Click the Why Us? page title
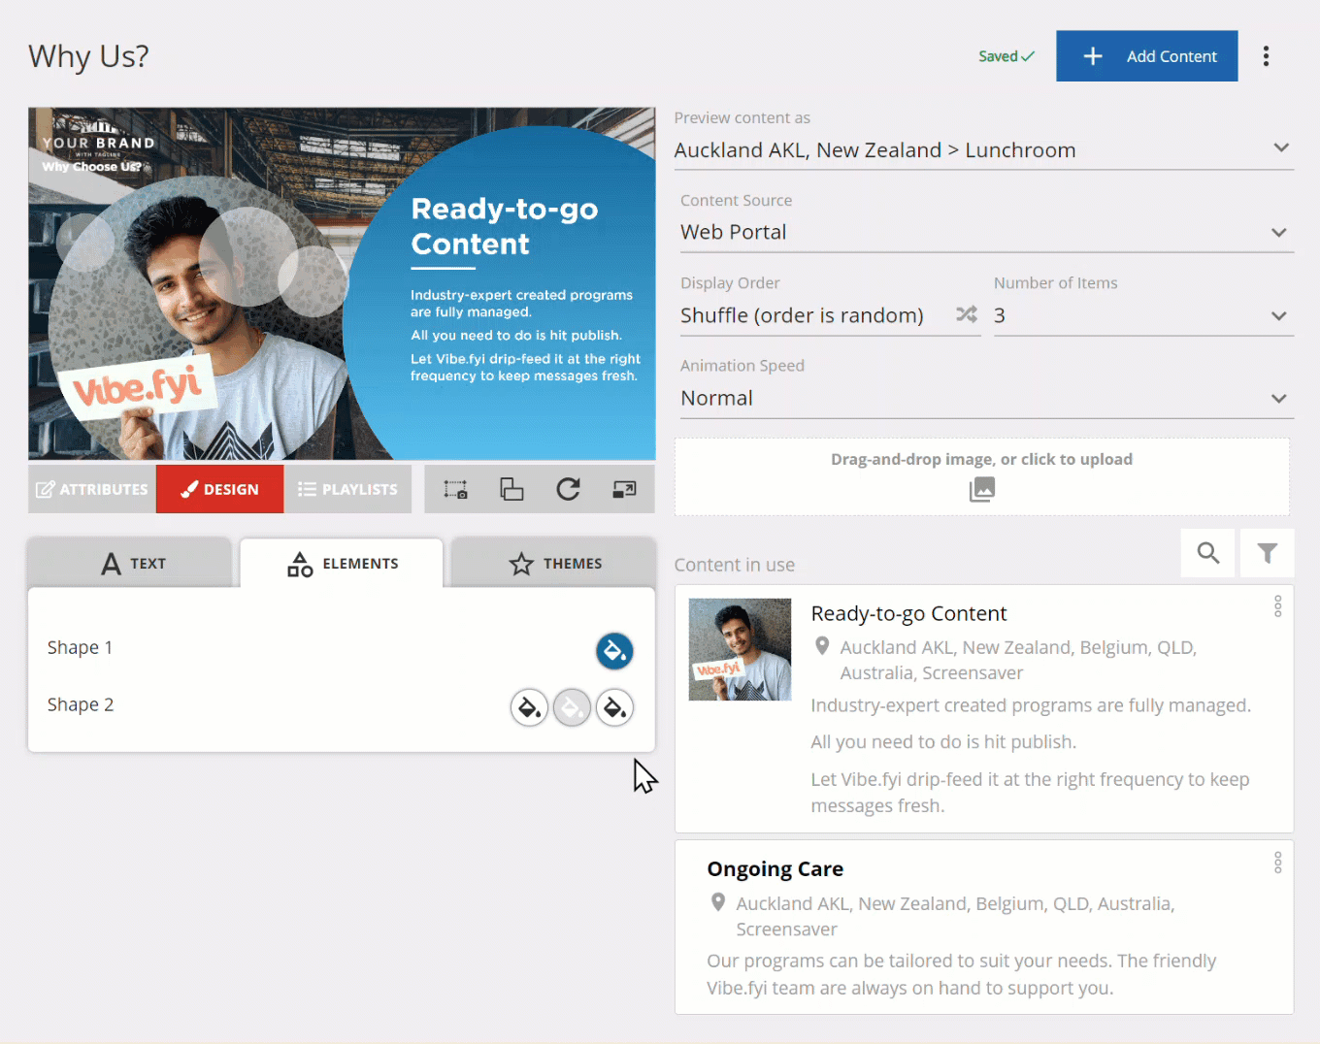The width and height of the screenshot is (1320, 1044). coord(88,56)
